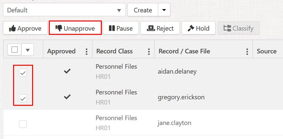283x139 pixels.
Task: Sort by the Source column header
Action: point(266,51)
